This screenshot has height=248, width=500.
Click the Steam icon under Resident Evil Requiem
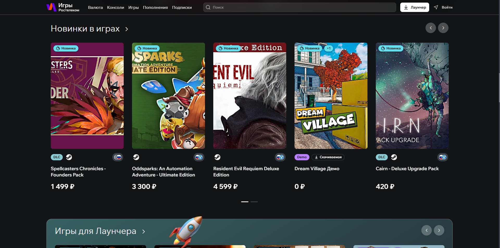pyautogui.click(x=217, y=157)
